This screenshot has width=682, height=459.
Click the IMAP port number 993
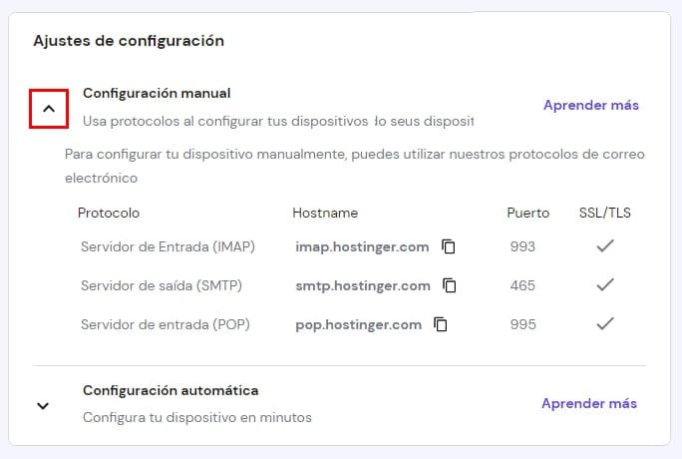(x=521, y=246)
